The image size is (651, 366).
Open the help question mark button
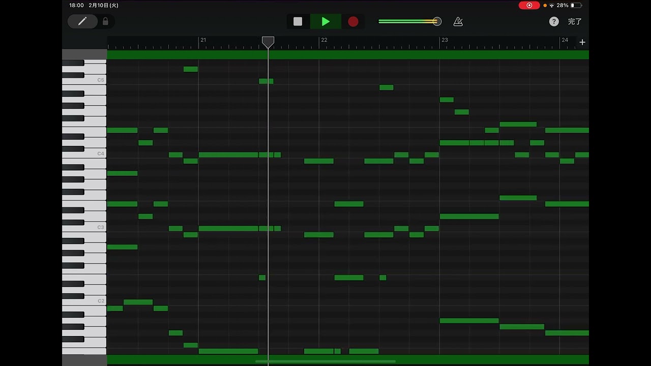[554, 21]
